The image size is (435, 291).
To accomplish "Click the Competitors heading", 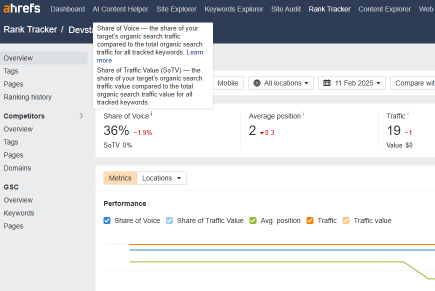I will pos(24,116).
